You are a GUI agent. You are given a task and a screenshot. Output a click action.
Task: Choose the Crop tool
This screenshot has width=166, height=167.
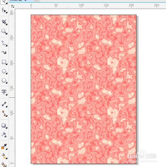(4, 22)
